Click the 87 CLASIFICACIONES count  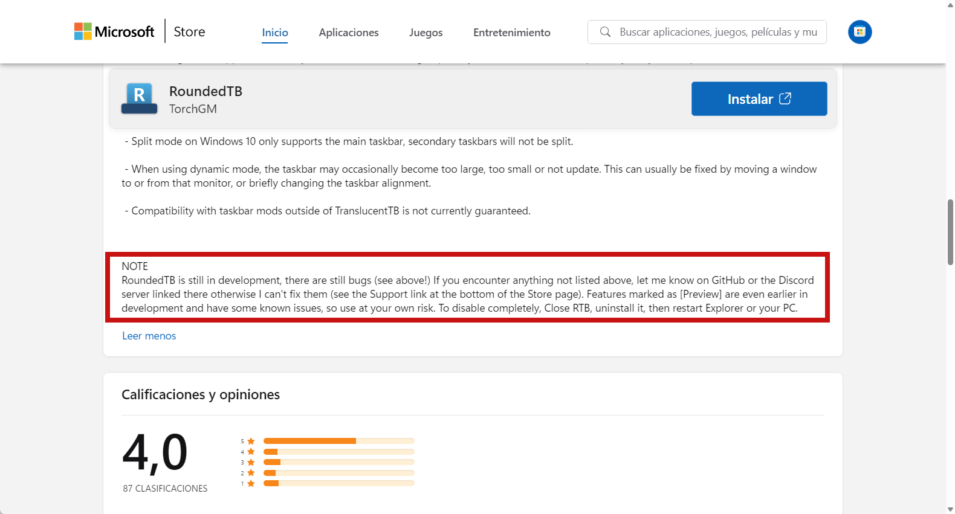pos(165,488)
